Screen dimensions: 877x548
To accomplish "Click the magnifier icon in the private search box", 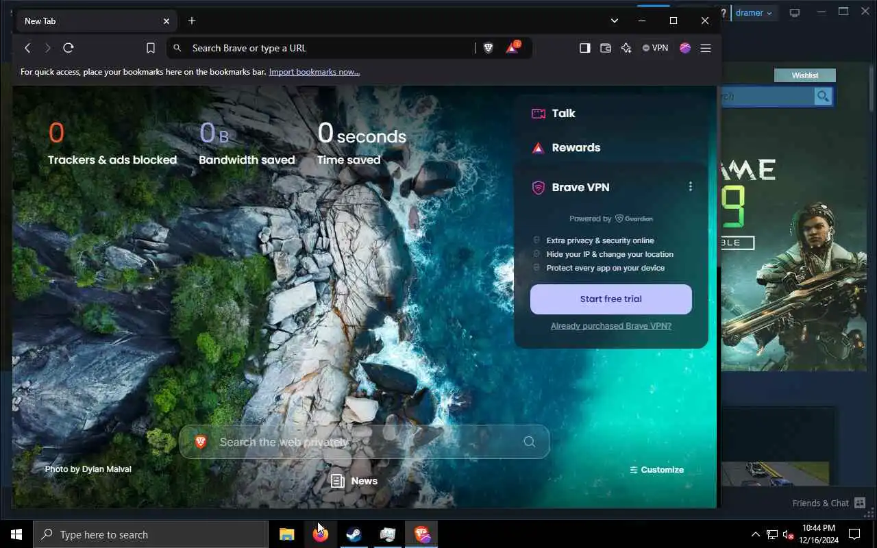I will (529, 442).
